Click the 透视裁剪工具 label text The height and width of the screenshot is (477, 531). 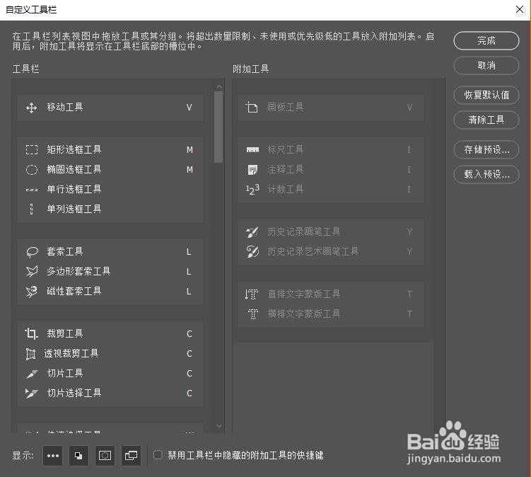coord(71,354)
